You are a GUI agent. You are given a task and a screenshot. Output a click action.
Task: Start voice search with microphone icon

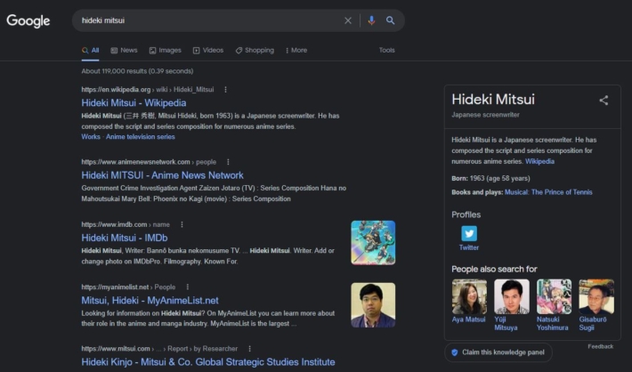371,20
